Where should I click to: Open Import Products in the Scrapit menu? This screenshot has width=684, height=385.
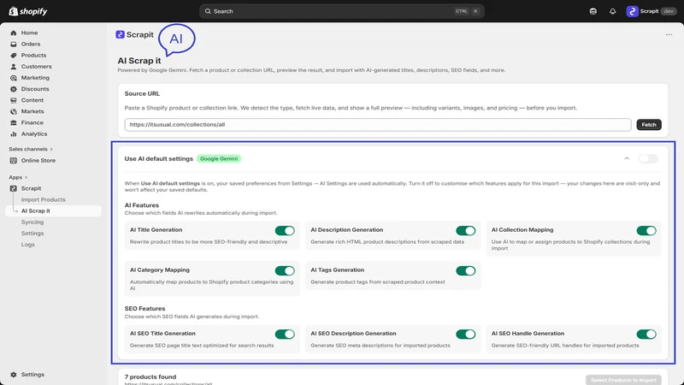click(44, 199)
